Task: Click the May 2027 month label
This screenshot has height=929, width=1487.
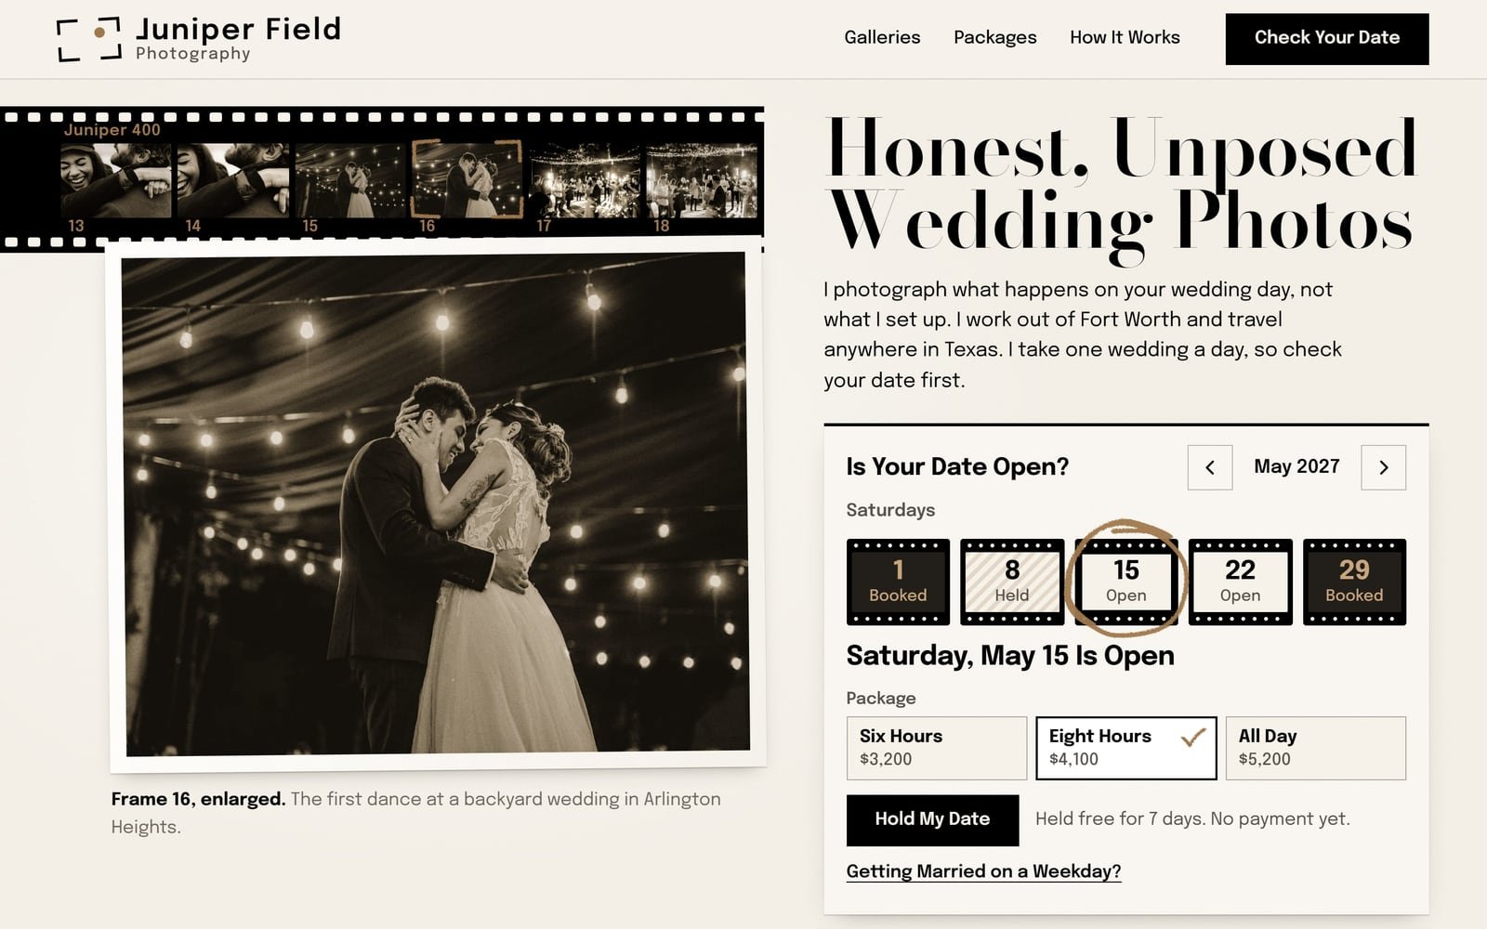Action: pos(1296,466)
